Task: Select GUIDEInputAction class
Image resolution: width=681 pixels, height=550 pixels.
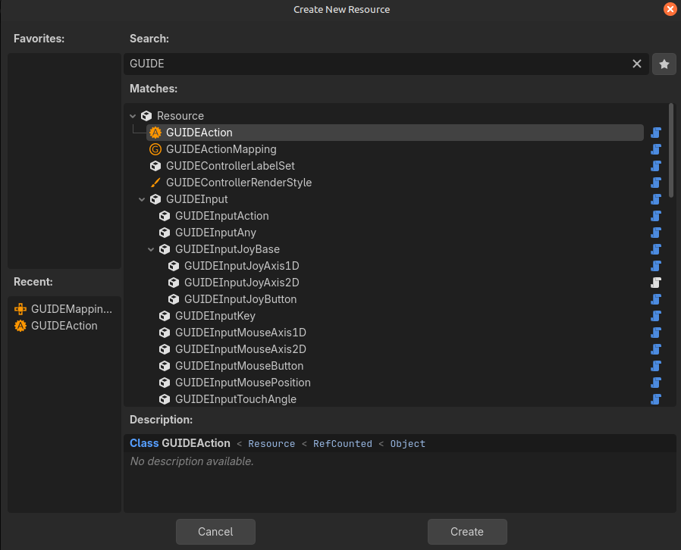Action: coord(222,216)
